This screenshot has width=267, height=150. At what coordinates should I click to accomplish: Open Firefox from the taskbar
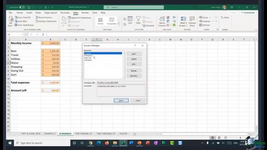(107, 143)
